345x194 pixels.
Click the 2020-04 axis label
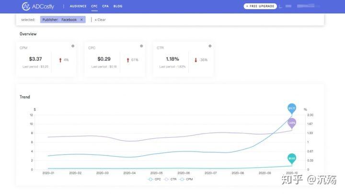129,173
